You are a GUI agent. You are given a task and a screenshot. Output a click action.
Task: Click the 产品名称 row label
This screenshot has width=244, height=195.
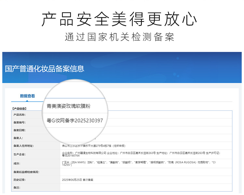click(x=20, y=115)
